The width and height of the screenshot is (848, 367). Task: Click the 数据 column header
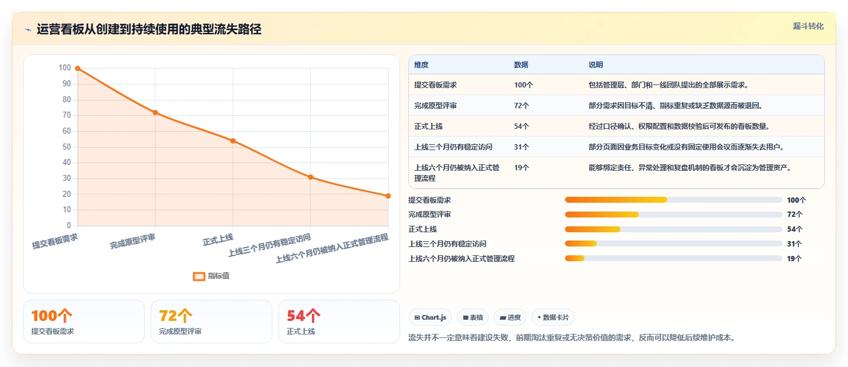tap(521, 64)
